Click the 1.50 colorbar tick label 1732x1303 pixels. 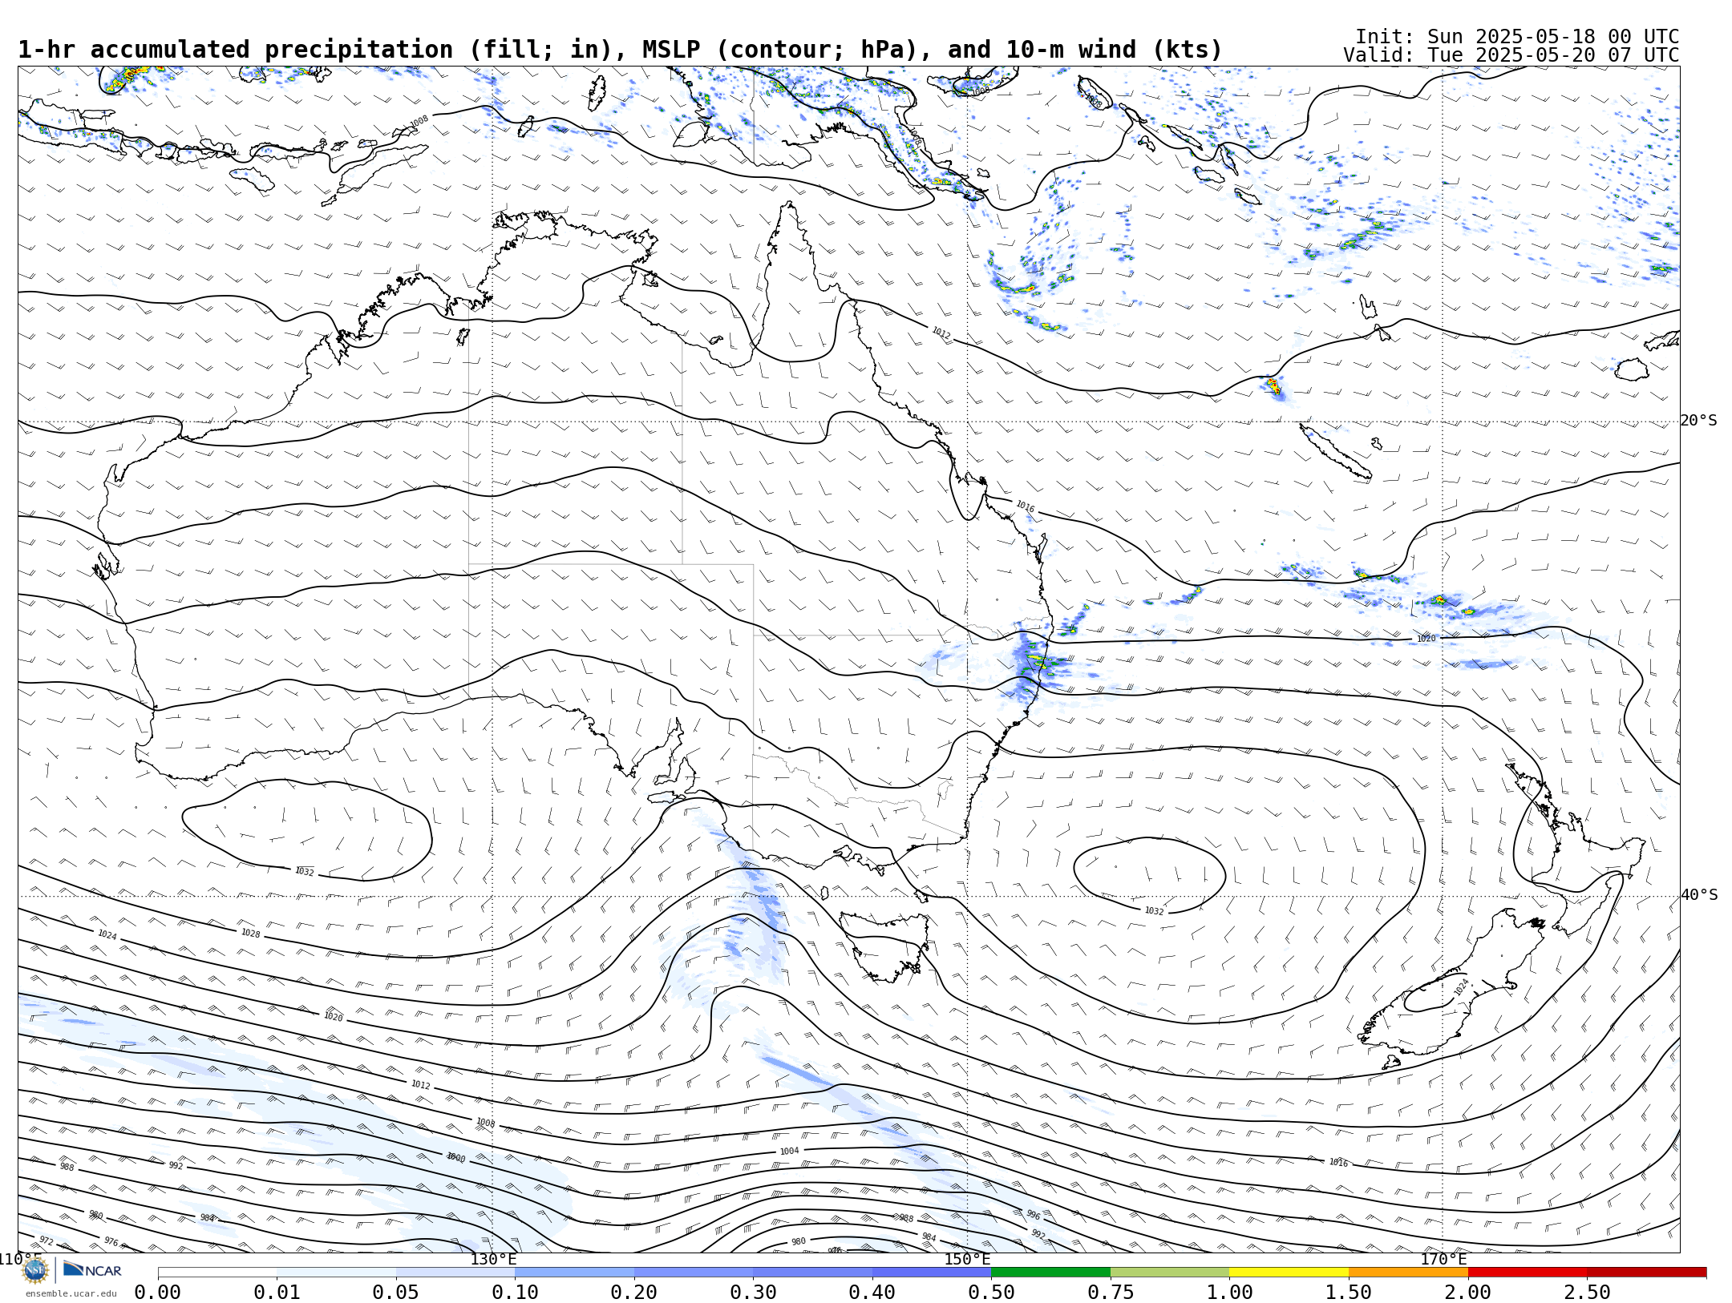[x=1349, y=1293]
